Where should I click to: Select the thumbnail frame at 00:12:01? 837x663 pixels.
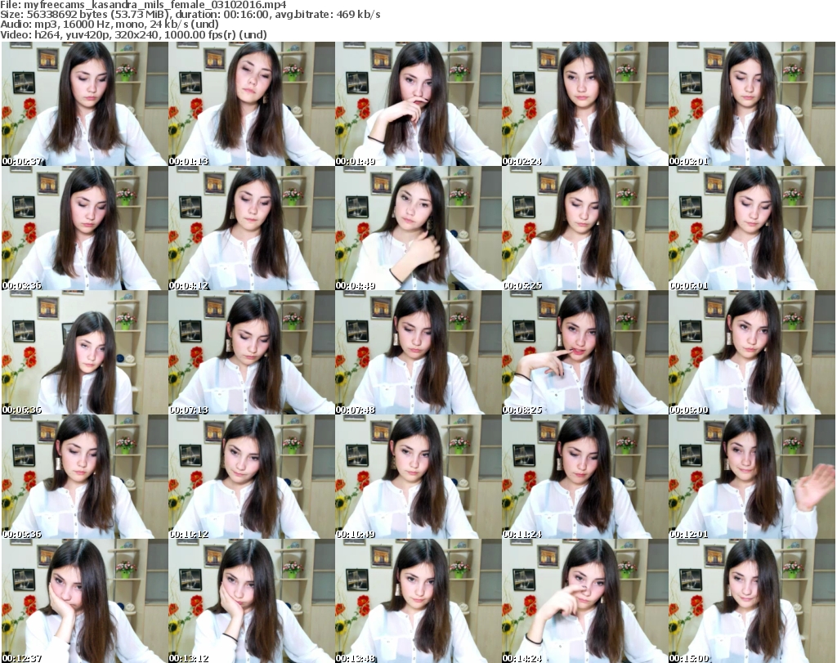[x=751, y=477]
